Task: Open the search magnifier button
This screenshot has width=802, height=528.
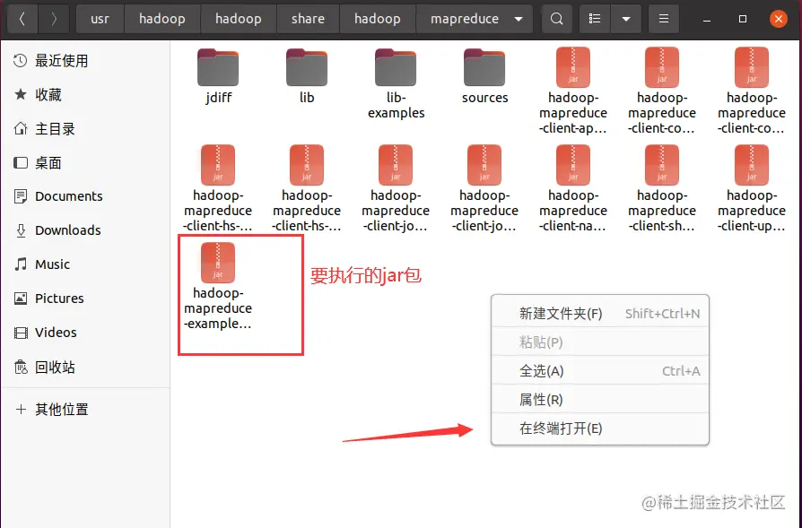Action: (x=556, y=19)
